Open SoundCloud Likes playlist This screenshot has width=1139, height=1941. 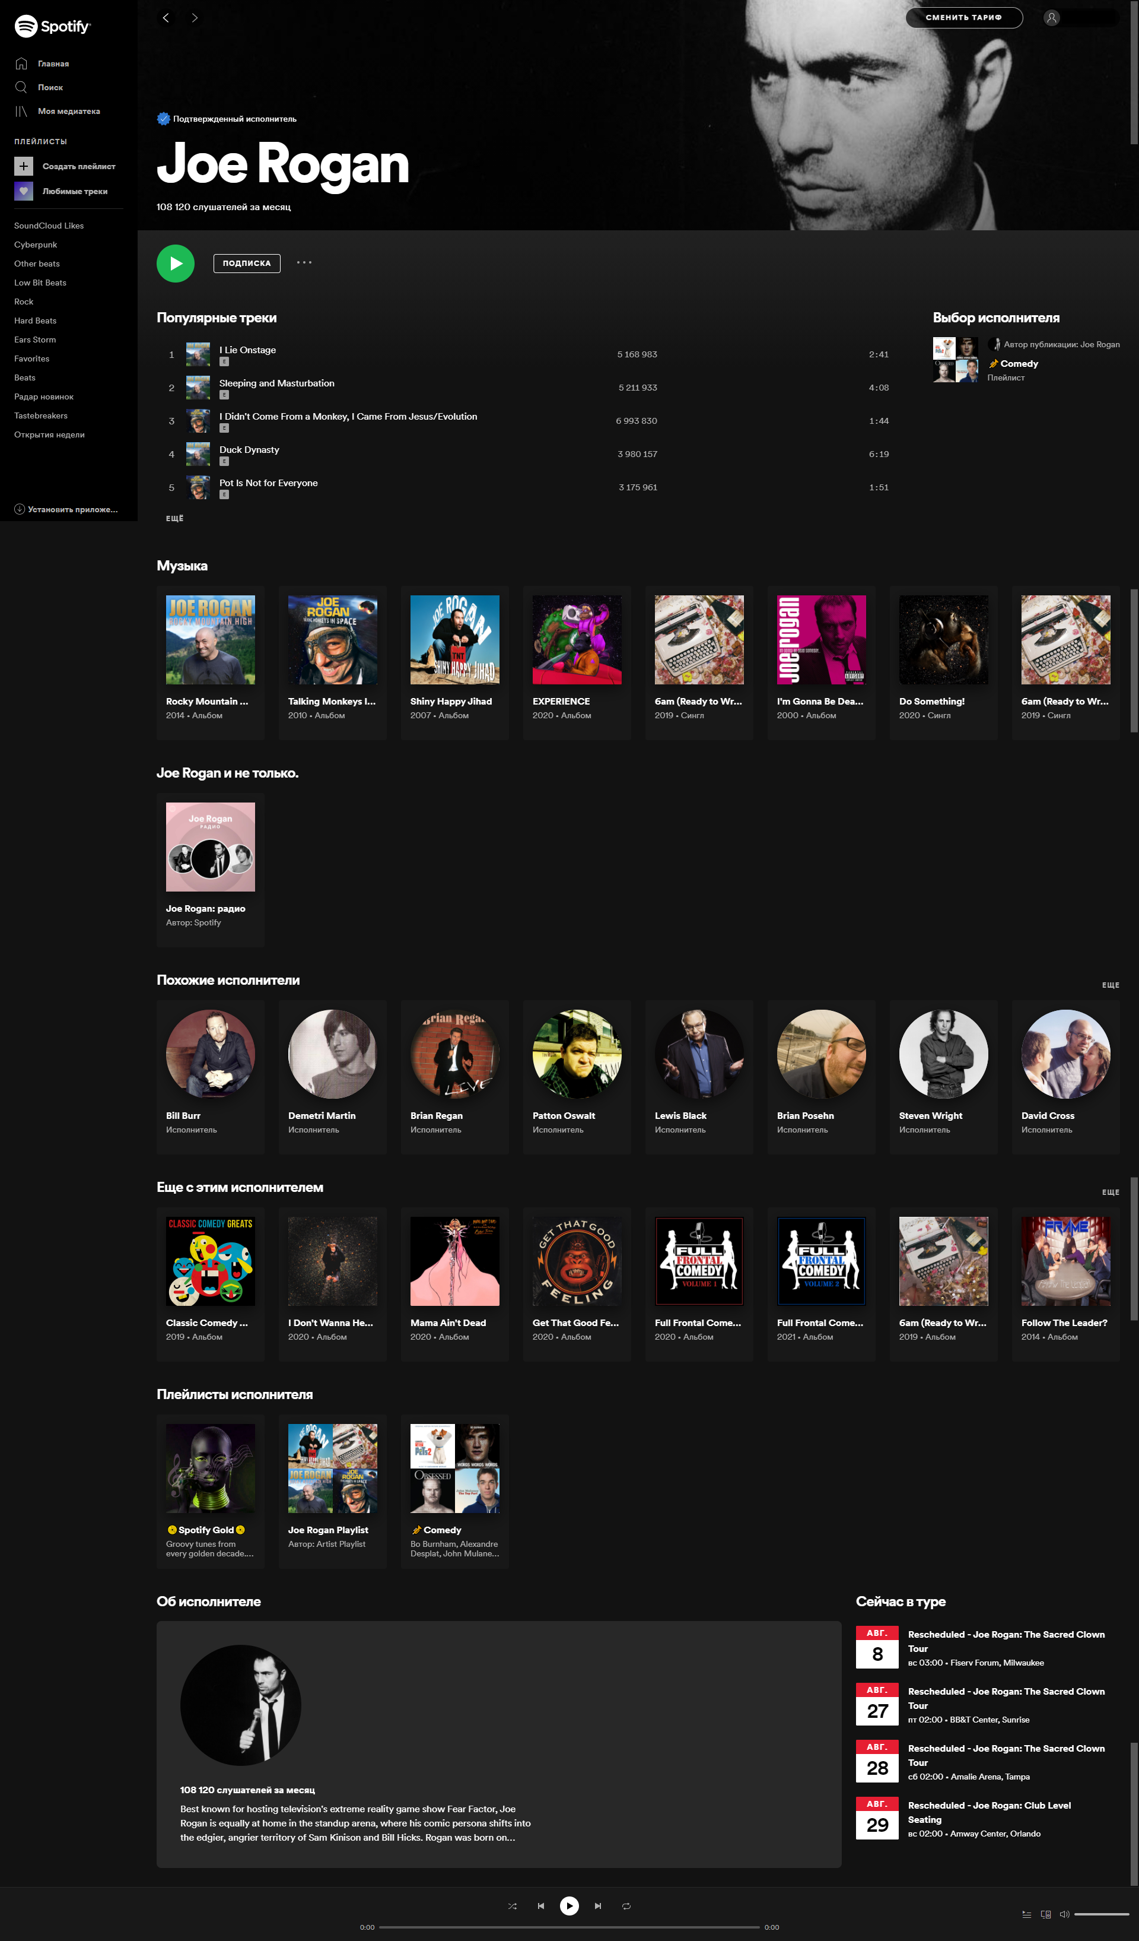pyautogui.click(x=49, y=226)
